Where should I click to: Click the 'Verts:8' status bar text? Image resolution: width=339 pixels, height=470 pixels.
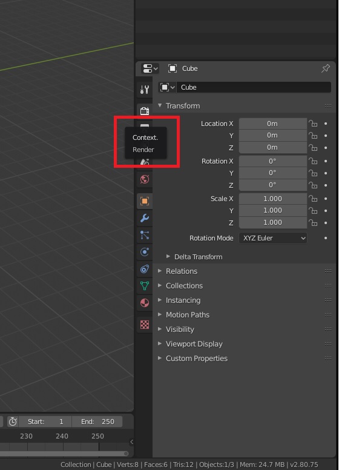point(128,465)
